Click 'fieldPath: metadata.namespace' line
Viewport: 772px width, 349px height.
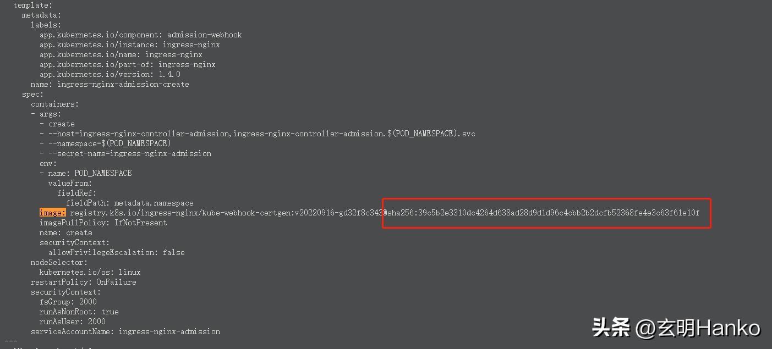pyautogui.click(x=129, y=203)
